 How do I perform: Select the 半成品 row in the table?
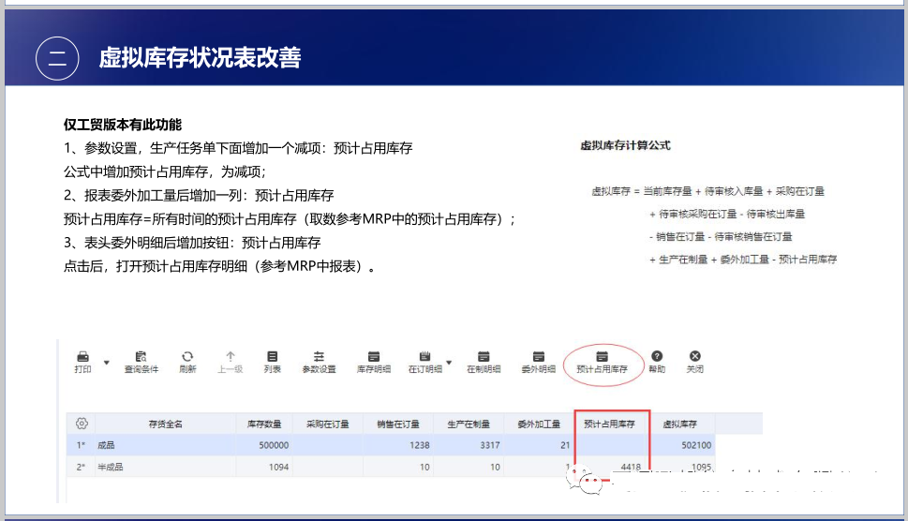(x=165, y=466)
